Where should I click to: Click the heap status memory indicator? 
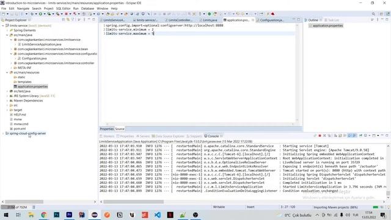[16, 207]
